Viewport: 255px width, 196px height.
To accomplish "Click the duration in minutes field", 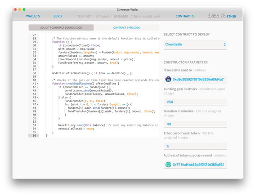I will click(x=195, y=124).
